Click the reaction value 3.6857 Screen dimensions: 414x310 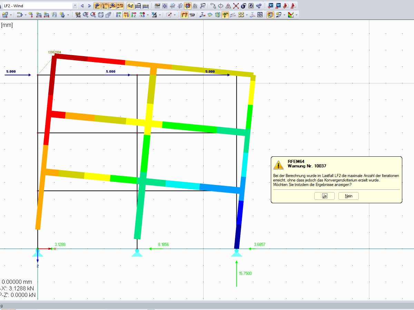[x=259, y=245]
